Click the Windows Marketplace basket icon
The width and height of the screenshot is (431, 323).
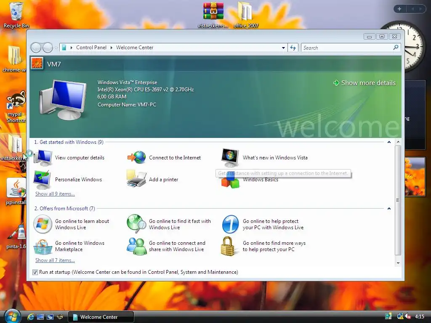[43, 246]
